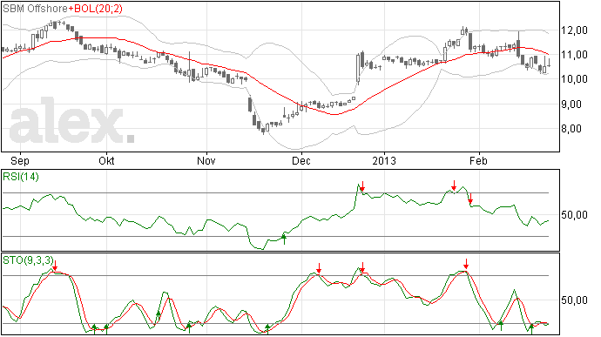
Task: Click the 'RSI(14)' panel label
Action: pos(21,177)
